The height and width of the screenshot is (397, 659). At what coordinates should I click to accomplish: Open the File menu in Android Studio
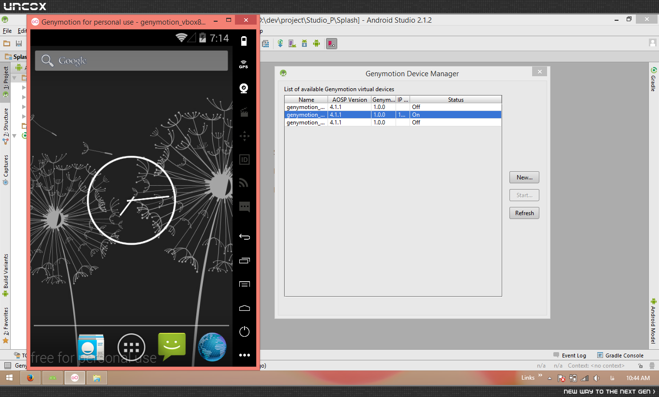click(7, 31)
